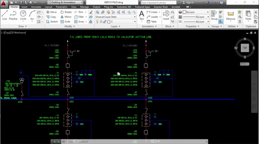Toggle the layer lock icon
Viewport: 259px width, 144px height.
[105, 22]
